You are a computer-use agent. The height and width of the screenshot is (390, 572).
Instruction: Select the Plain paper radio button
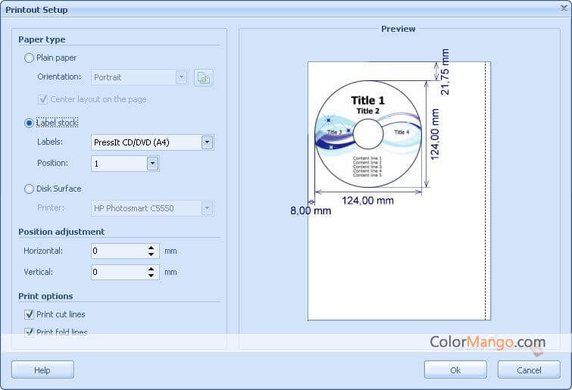click(x=30, y=58)
